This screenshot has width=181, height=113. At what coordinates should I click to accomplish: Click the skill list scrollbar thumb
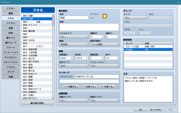pos(53,21)
